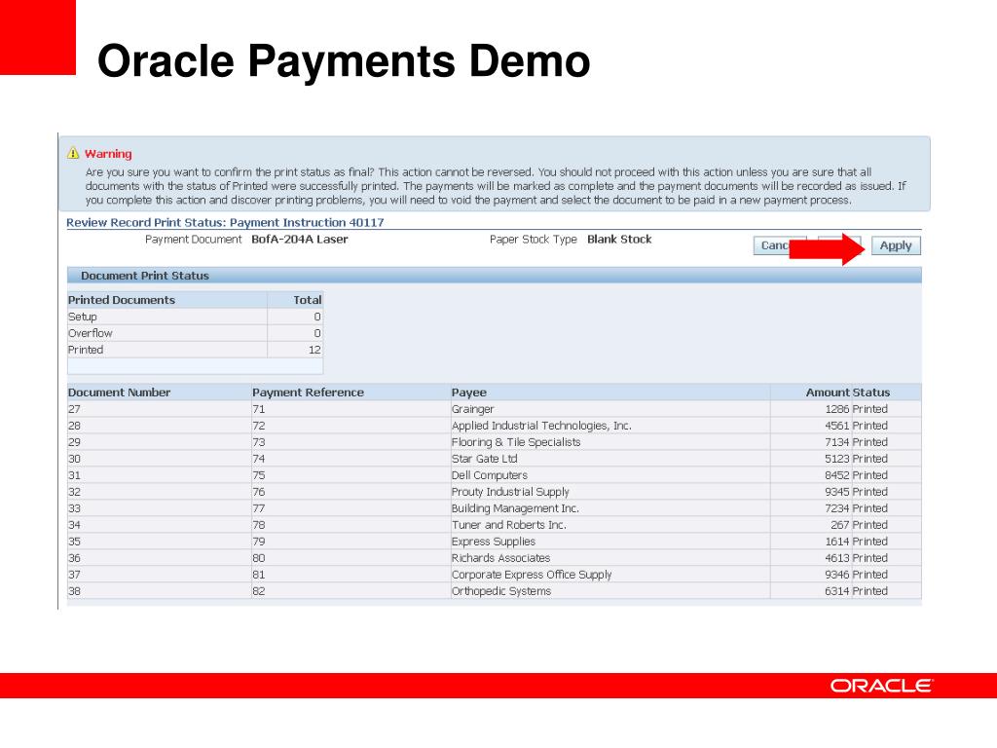Click the Status column header
This screenshot has width=997, height=748.
point(871,393)
